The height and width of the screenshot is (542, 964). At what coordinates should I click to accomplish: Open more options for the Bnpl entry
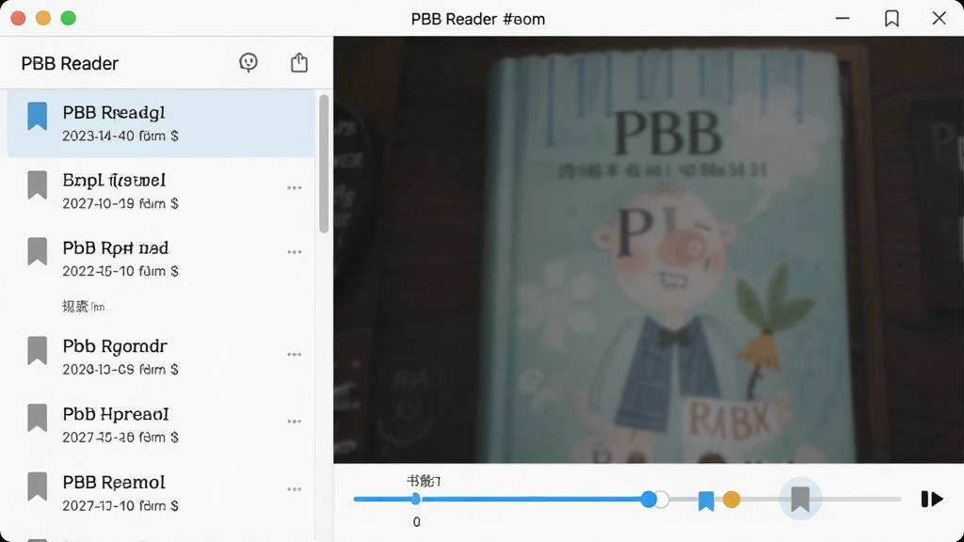[295, 187]
